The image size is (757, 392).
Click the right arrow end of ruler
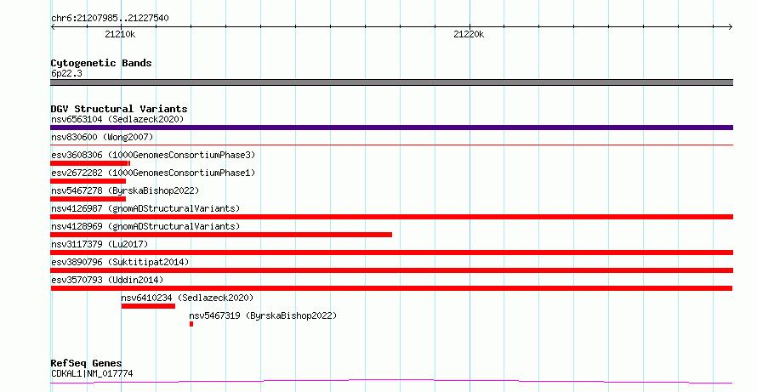(x=731, y=27)
